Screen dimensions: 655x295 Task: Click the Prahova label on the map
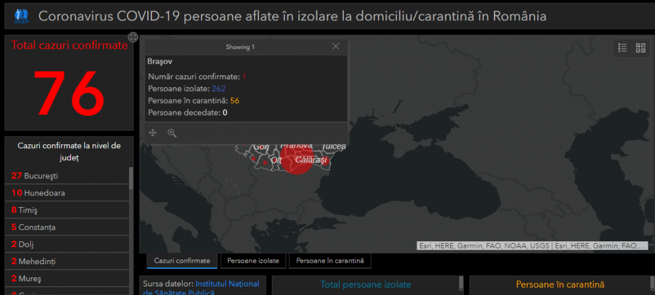[x=296, y=146]
